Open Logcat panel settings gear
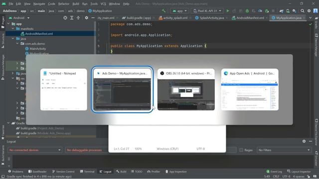The width and height of the screenshot is (319, 179). click(304, 141)
